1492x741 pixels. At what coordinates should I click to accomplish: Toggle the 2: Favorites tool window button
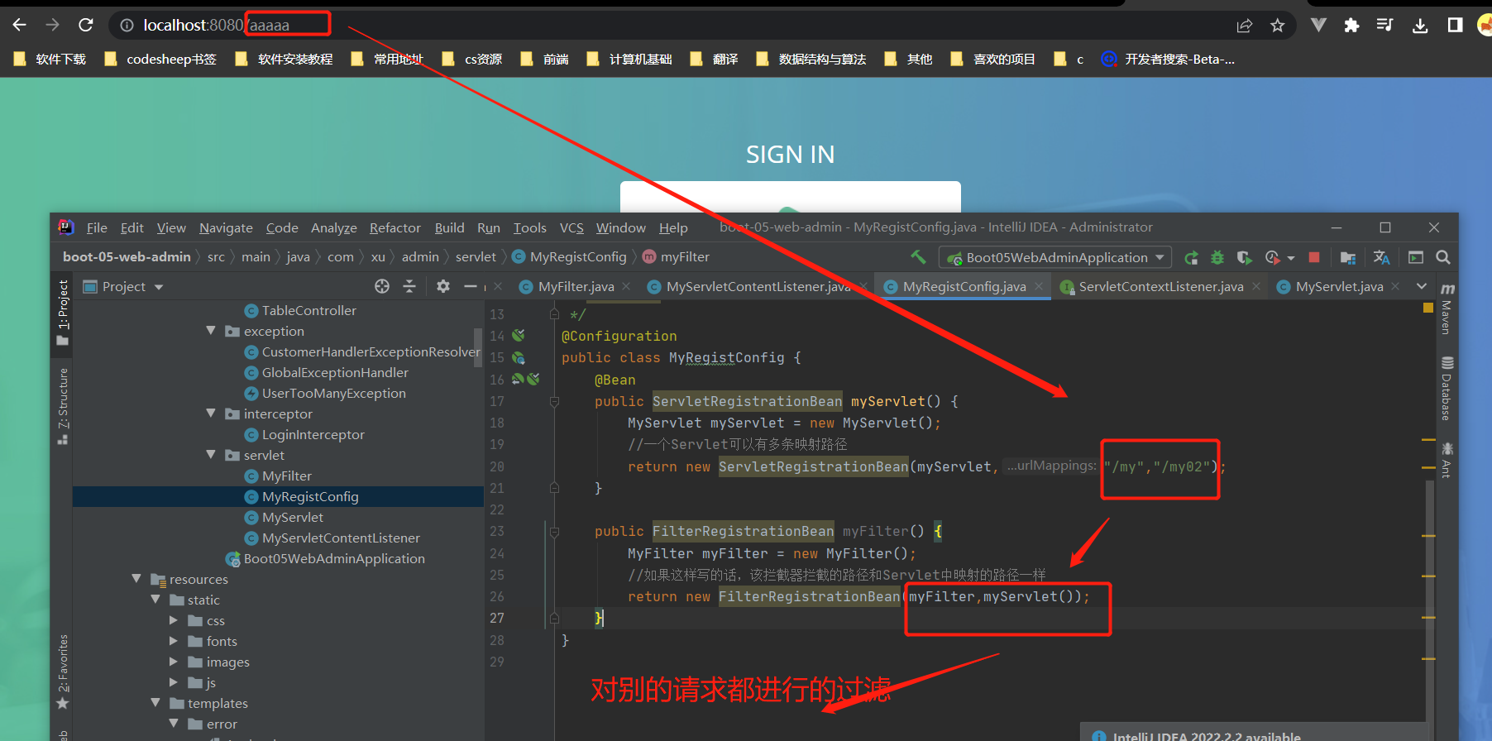tap(63, 672)
